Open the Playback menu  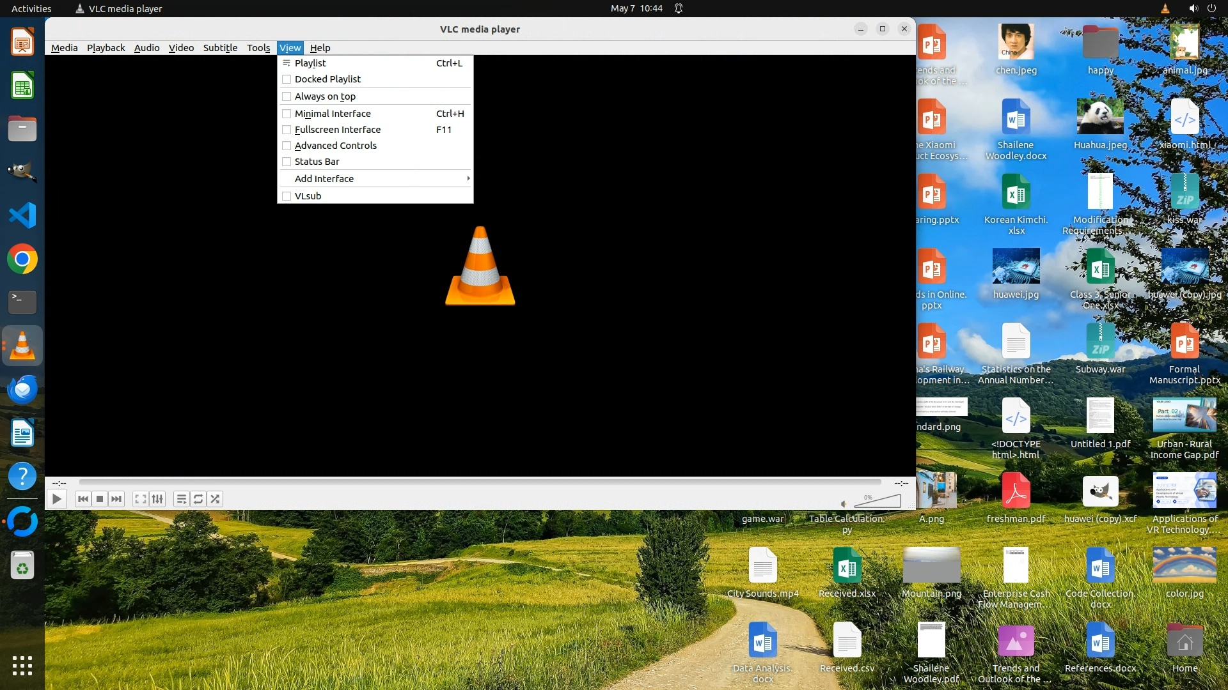pyautogui.click(x=106, y=48)
